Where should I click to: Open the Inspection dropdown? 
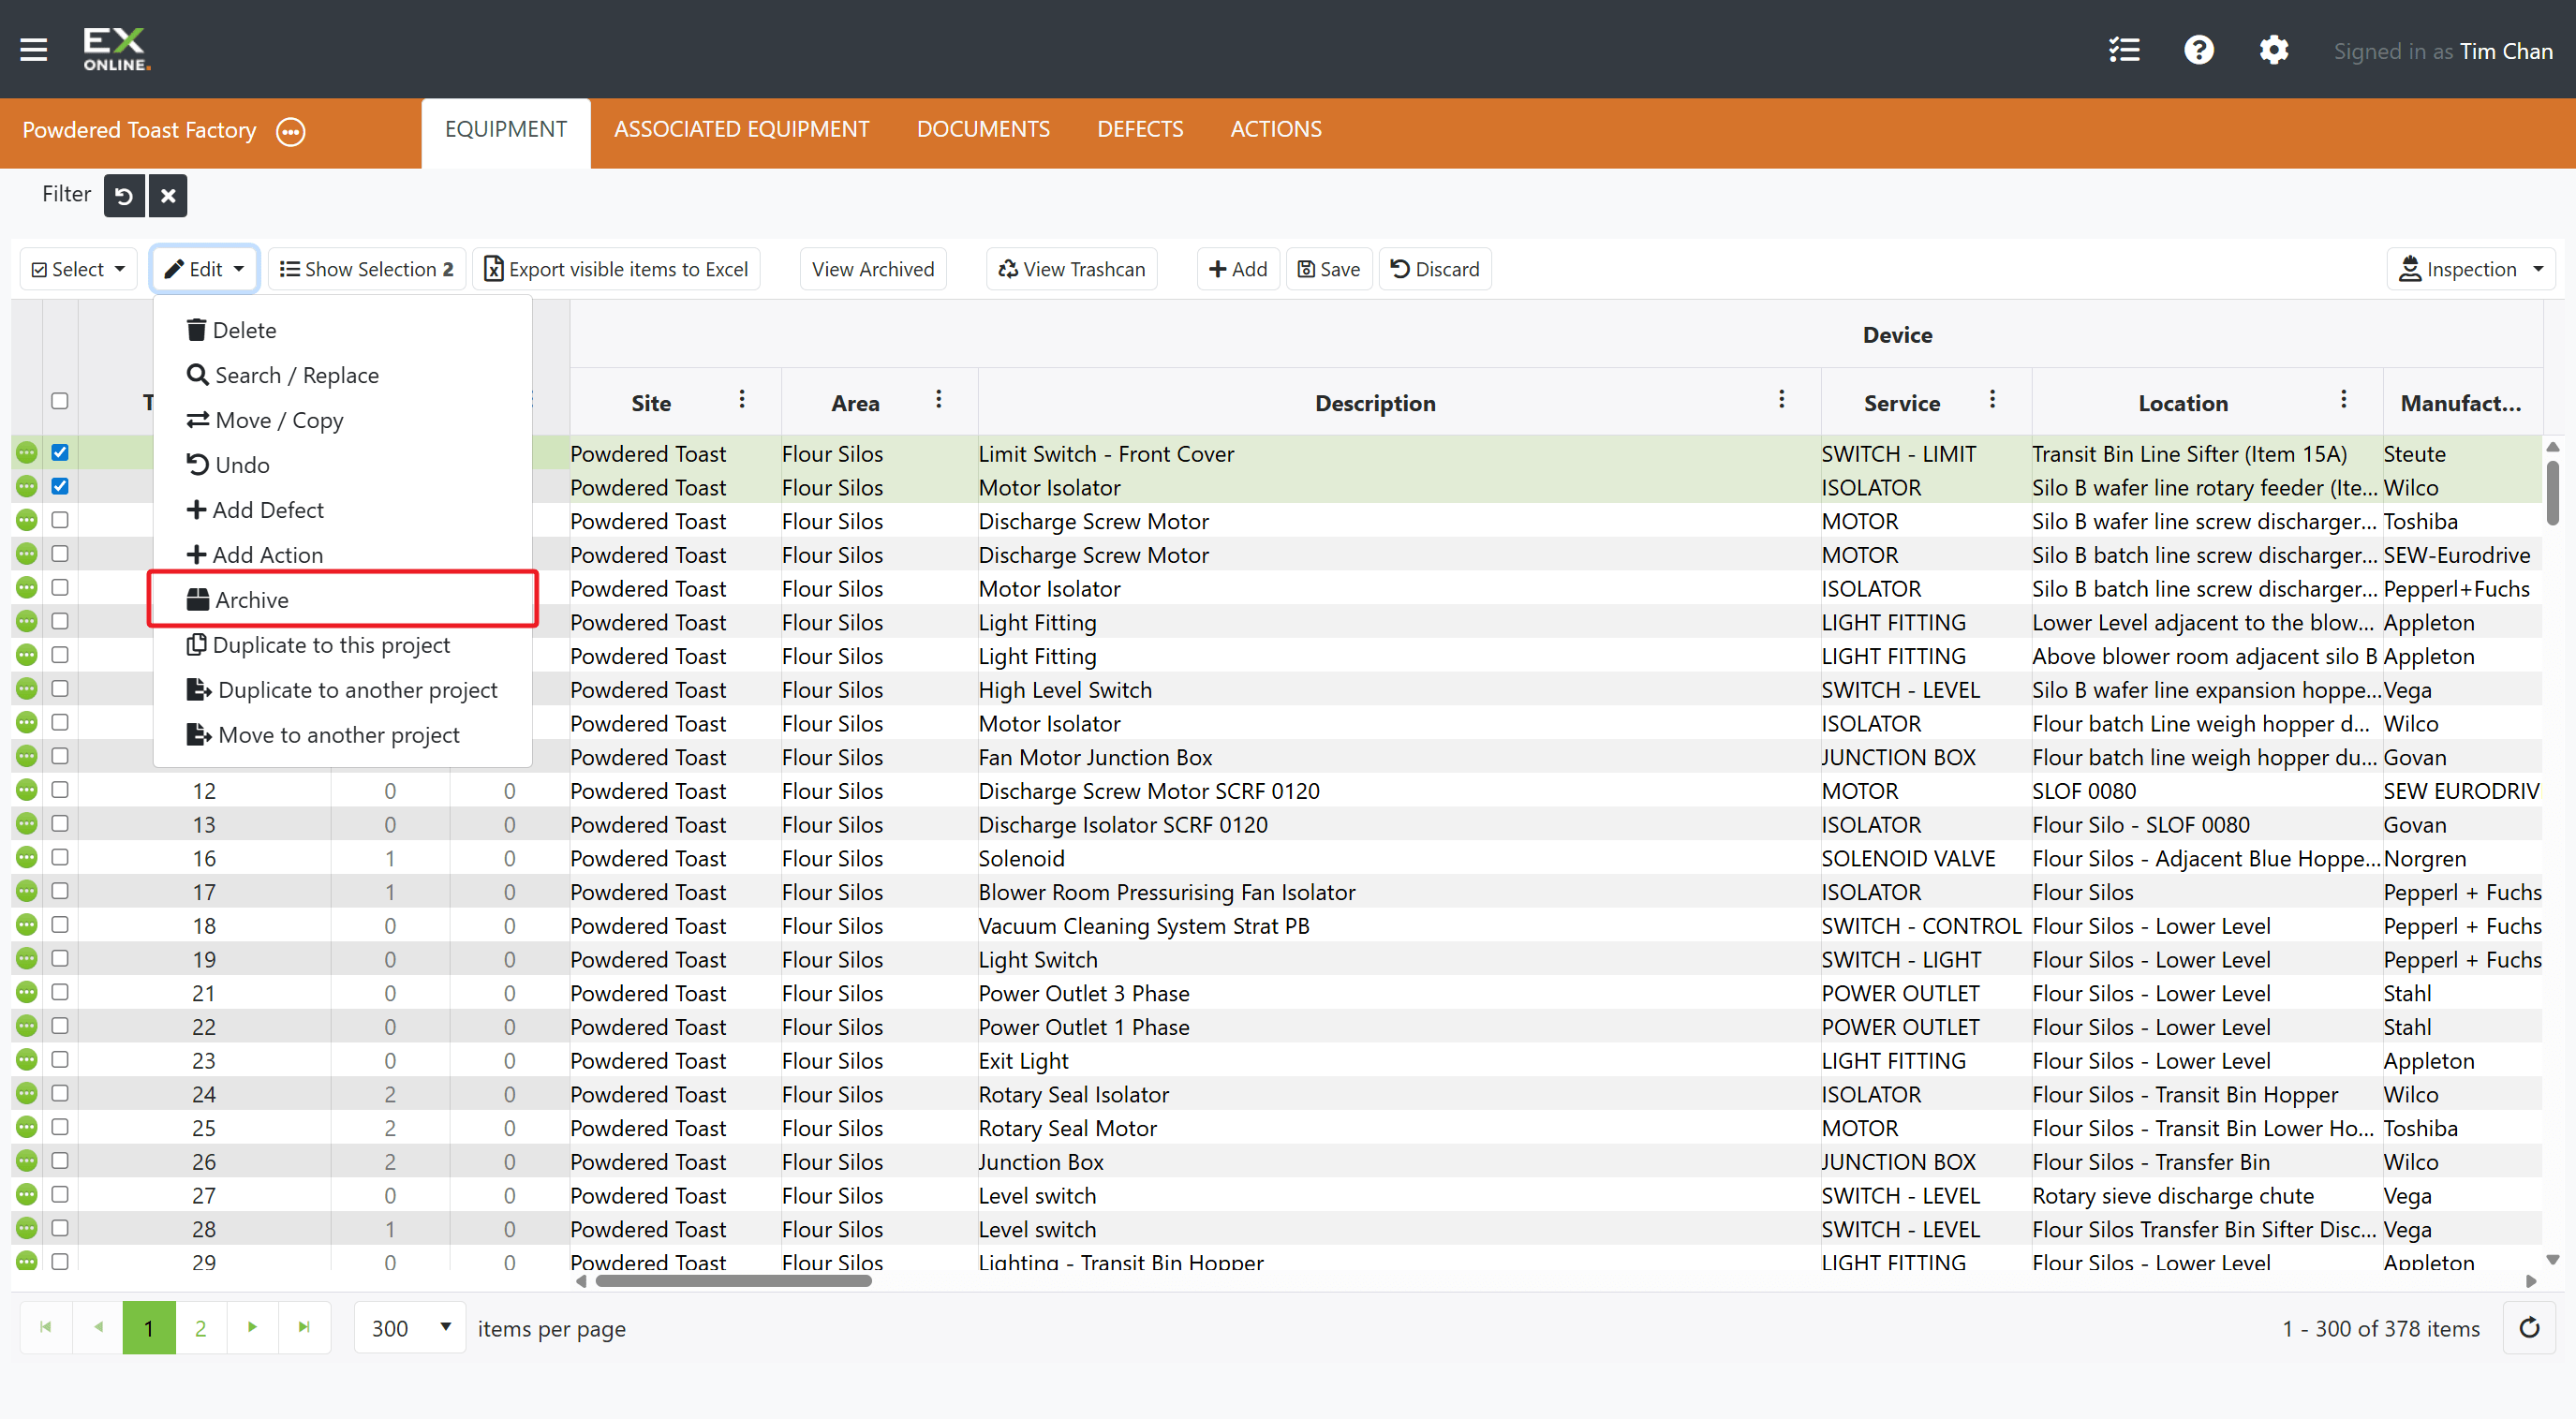[2470, 269]
